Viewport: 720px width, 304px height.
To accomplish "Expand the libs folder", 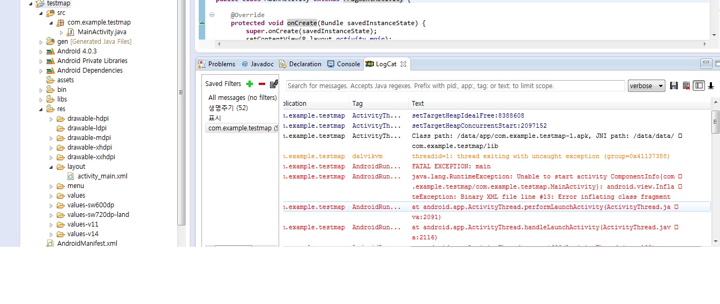I will pyautogui.click(x=41, y=99).
